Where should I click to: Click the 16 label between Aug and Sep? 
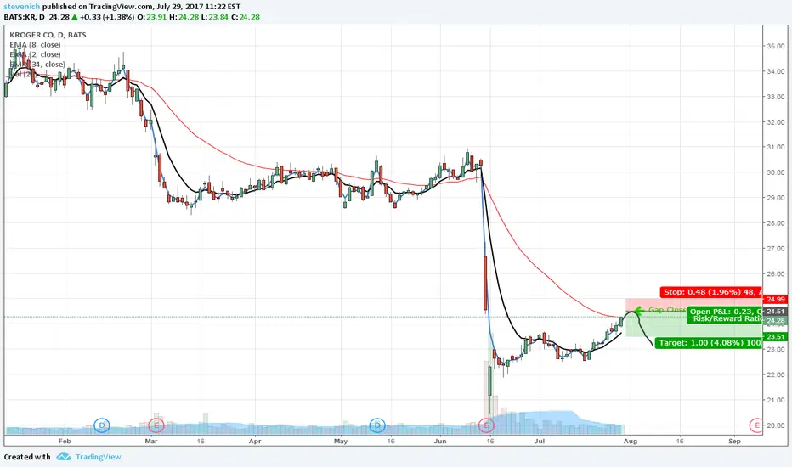tap(680, 441)
